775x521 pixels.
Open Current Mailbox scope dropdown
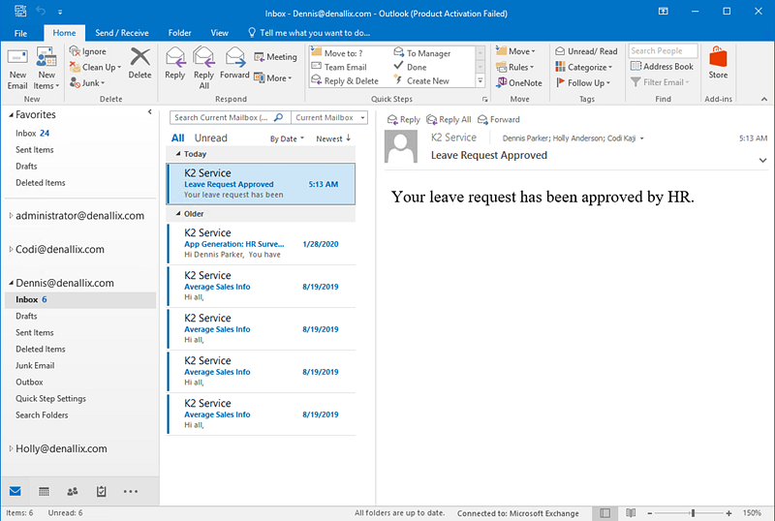click(x=329, y=118)
